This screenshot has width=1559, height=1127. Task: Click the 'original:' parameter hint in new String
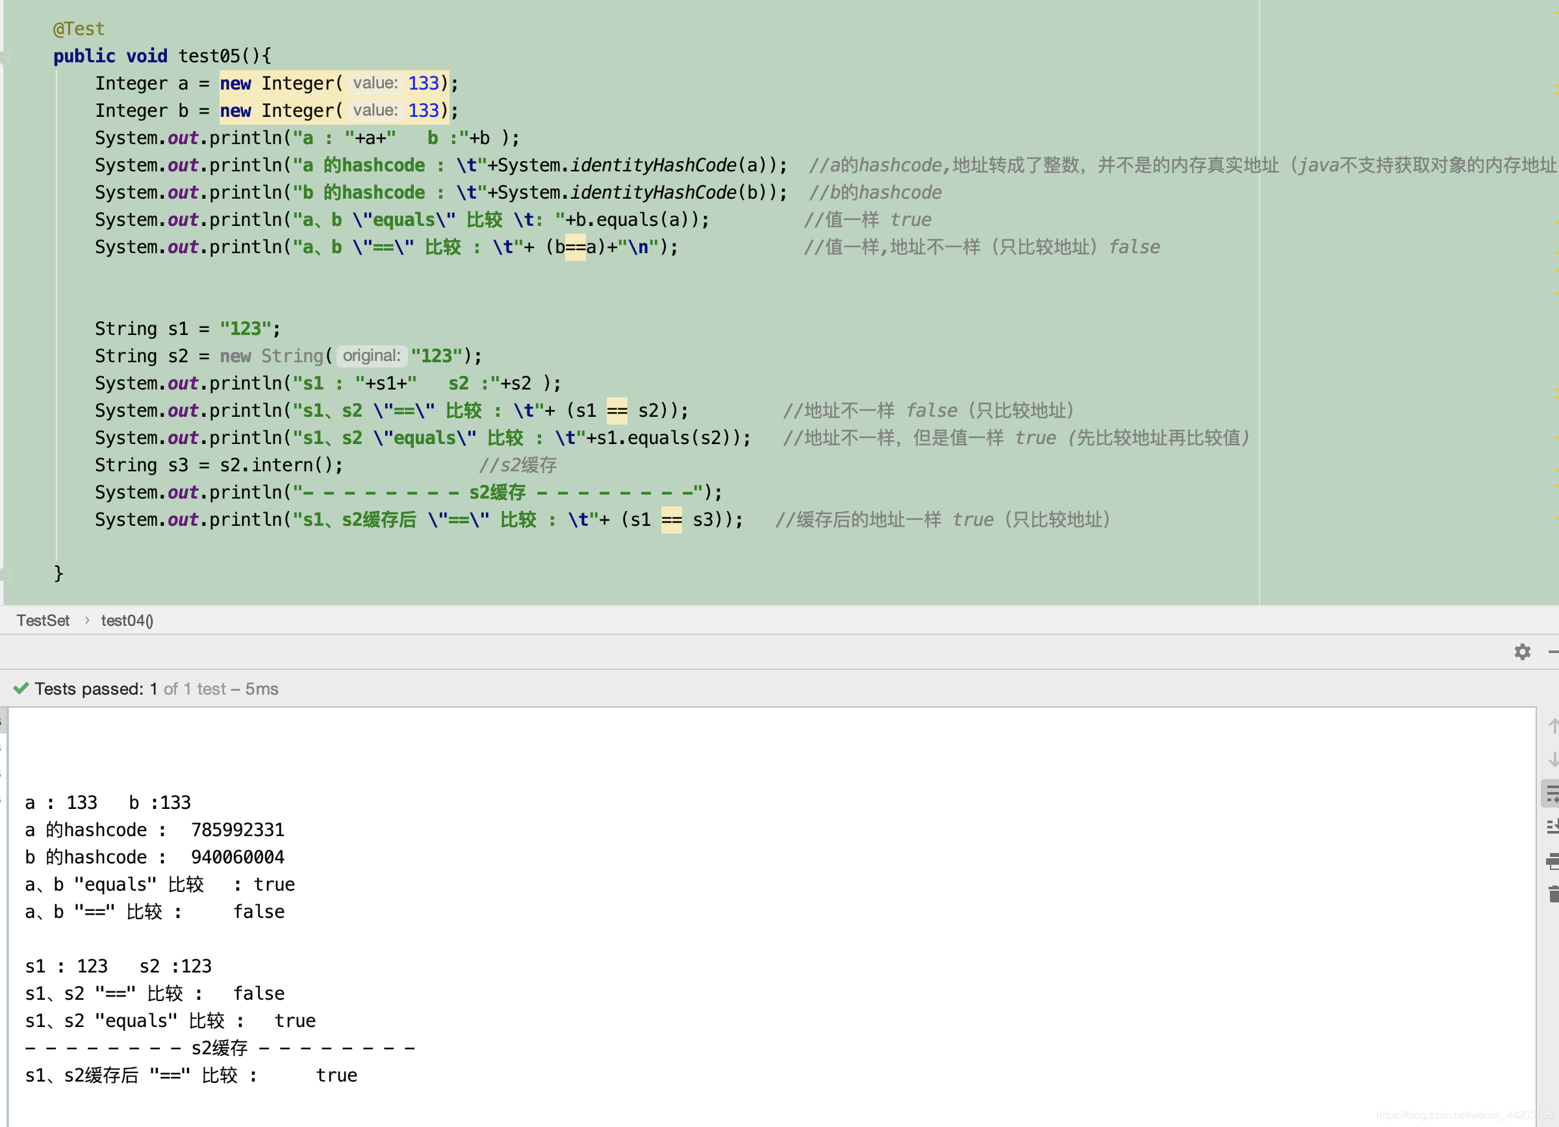pyautogui.click(x=371, y=356)
